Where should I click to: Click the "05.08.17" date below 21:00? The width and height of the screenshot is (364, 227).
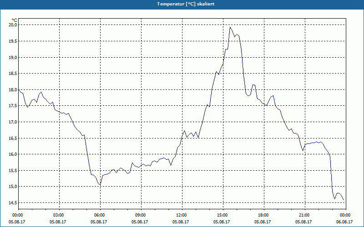(303, 222)
